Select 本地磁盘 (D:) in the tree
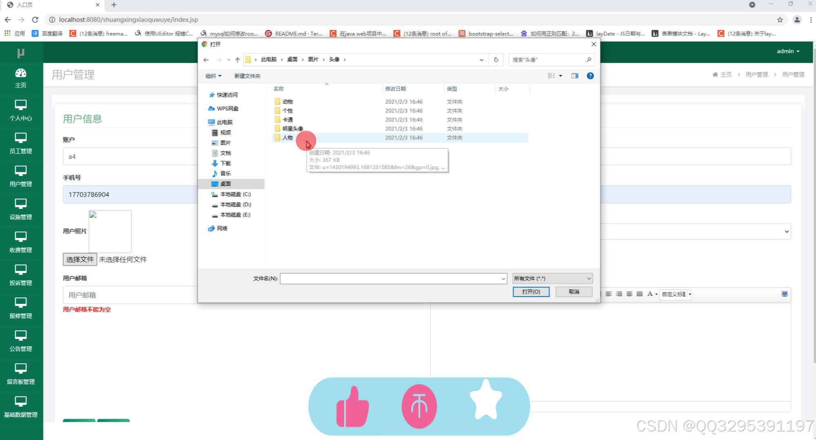Image resolution: width=816 pixels, height=440 pixels. coord(231,205)
